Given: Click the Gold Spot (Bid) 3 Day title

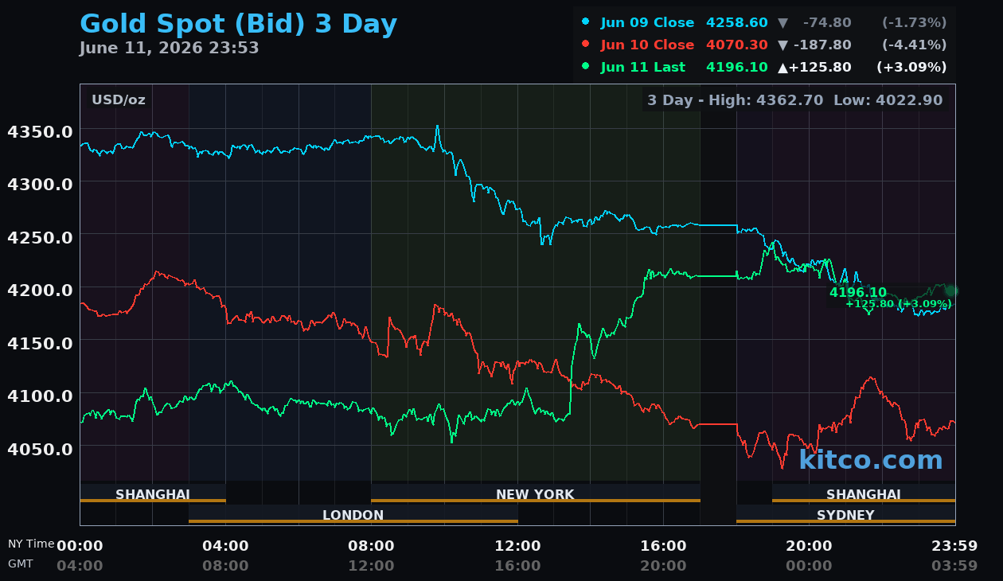Looking at the screenshot, I should coord(238,24).
